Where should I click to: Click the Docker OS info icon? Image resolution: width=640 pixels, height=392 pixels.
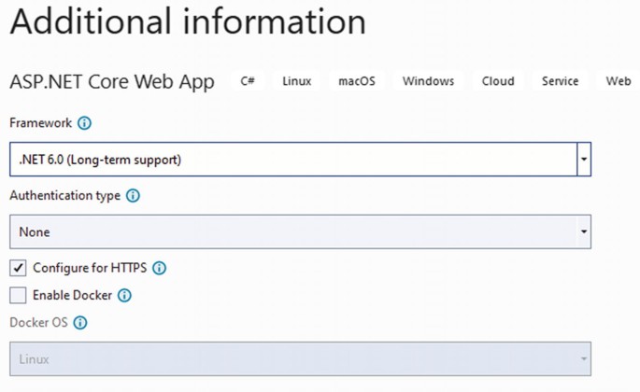(x=80, y=323)
